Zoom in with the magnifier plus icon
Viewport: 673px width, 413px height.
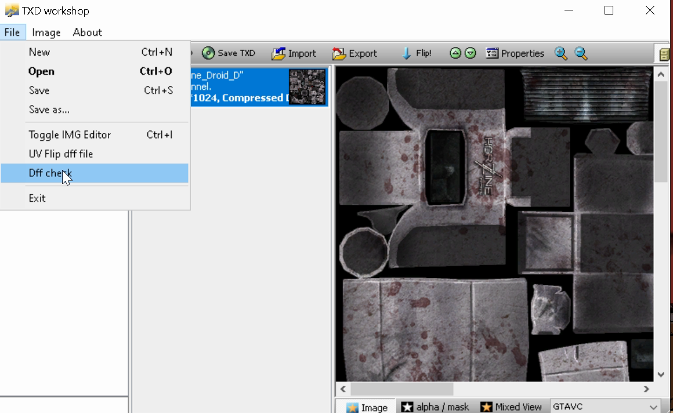(x=561, y=53)
